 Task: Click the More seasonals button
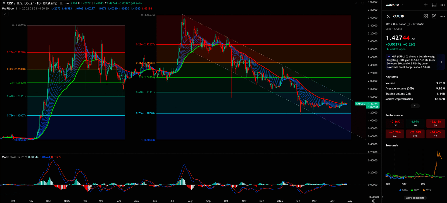[415, 198]
